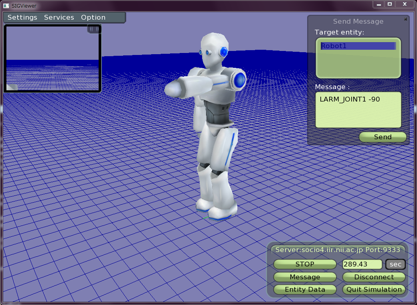Stop the running simulation
Viewport: 417px width, 305px height.
[x=305, y=264]
